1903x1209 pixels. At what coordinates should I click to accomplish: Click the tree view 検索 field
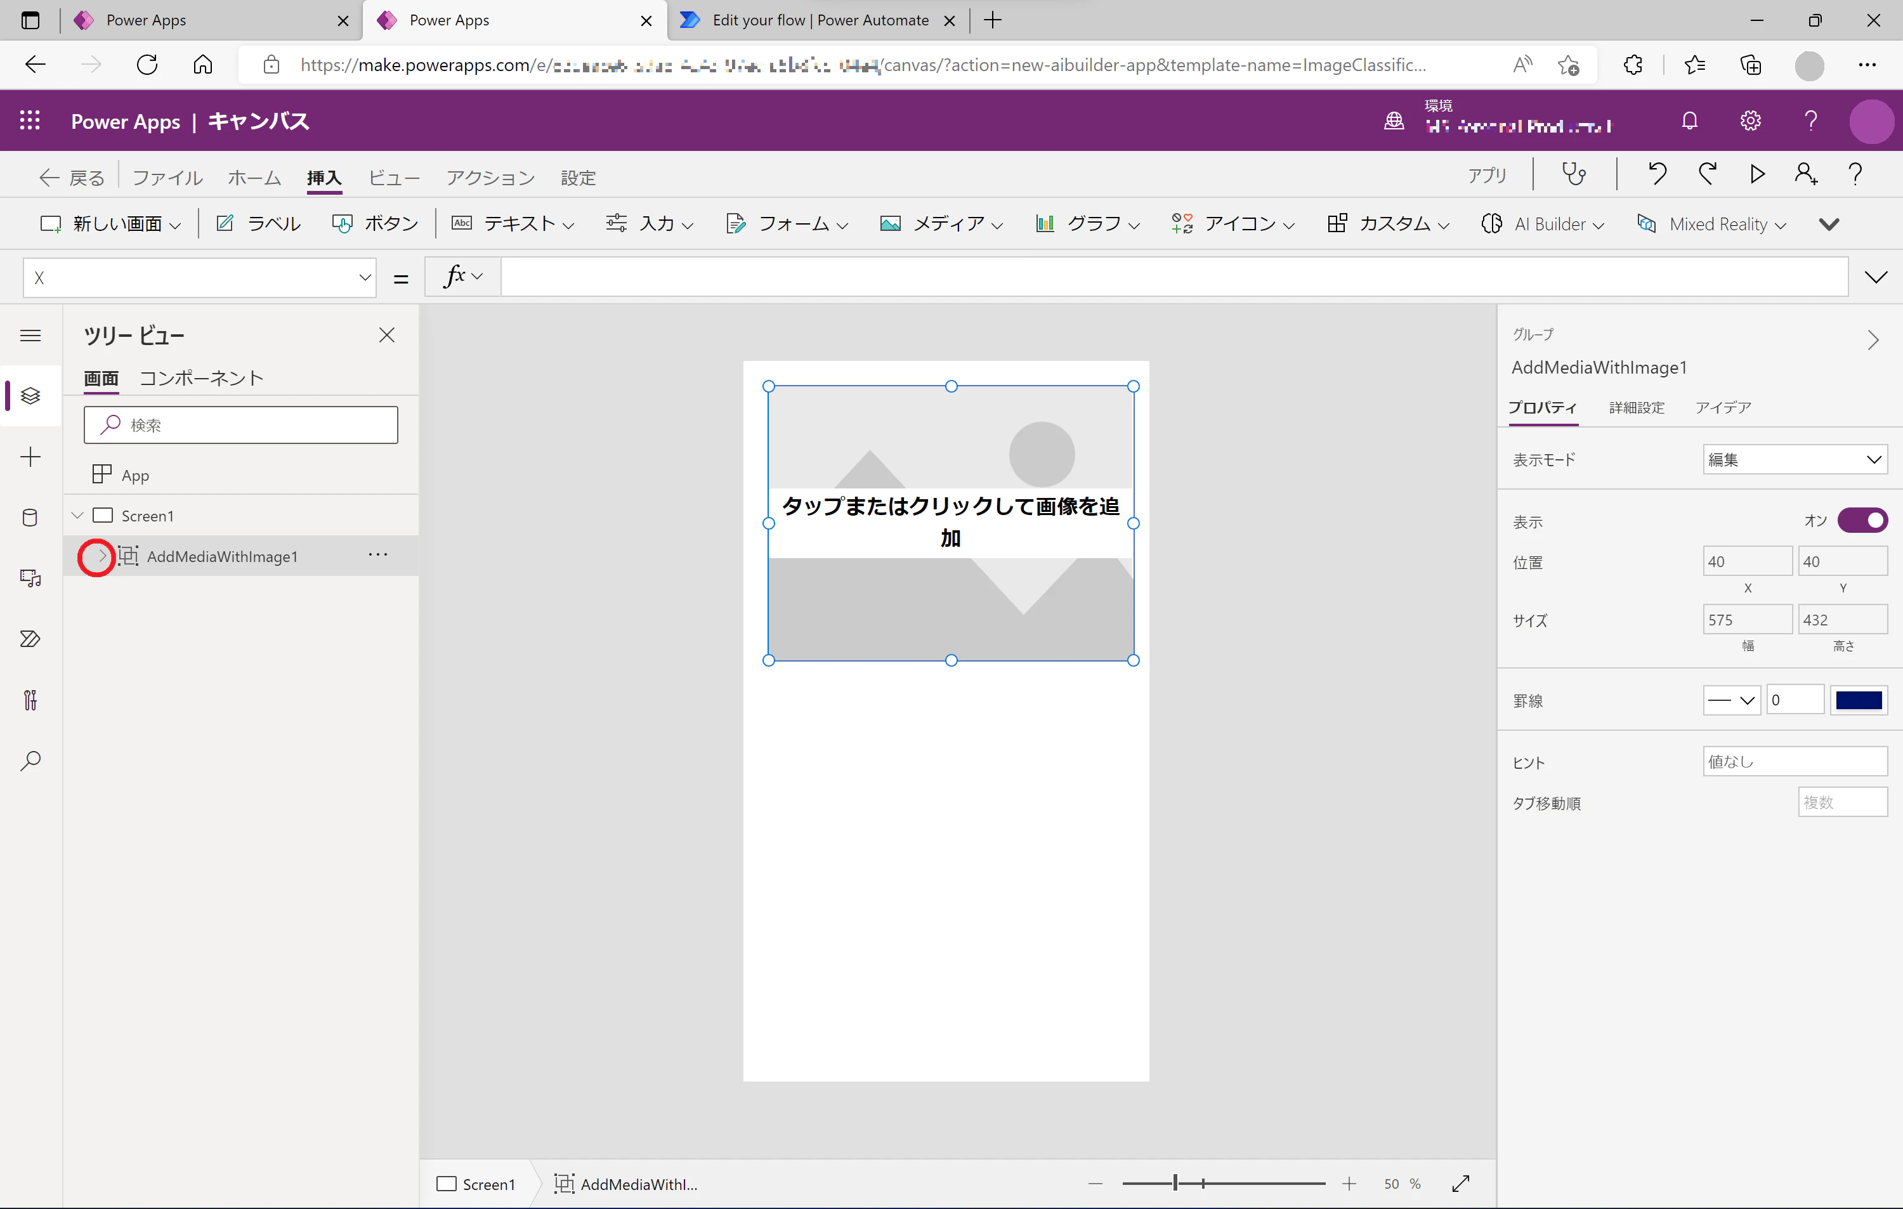click(x=241, y=425)
